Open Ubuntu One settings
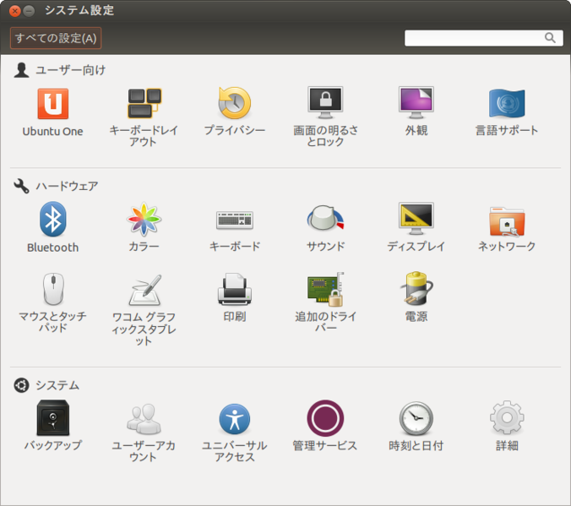Image resolution: width=571 pixels, height=506 pixels. (x=52, y=105)
